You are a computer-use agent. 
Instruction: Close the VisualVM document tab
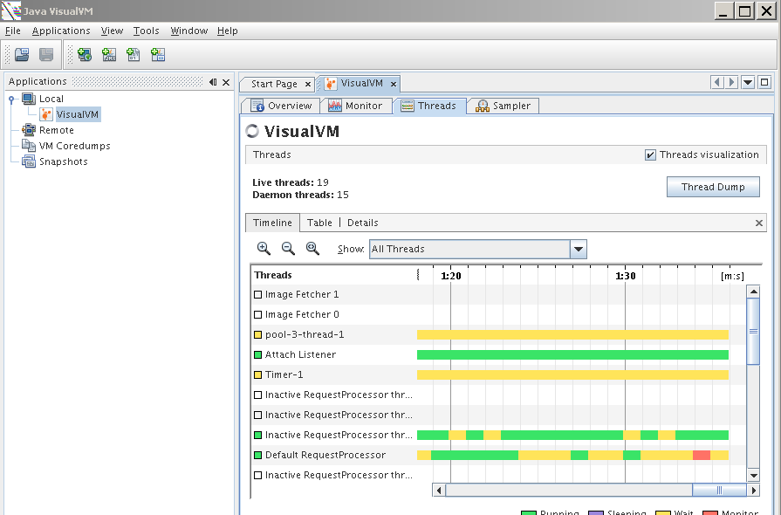394,84
